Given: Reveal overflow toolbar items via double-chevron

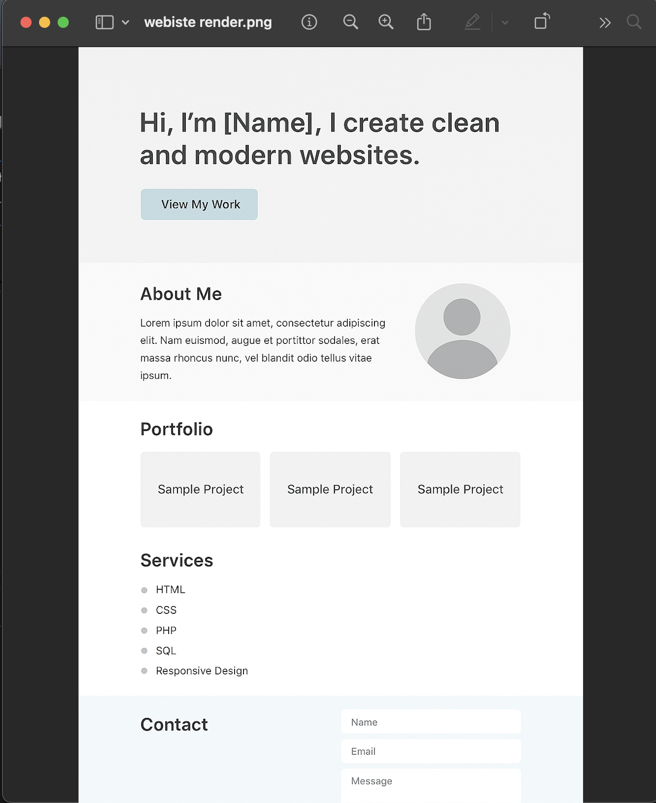Looking at the screenshot, I should 604,22.
